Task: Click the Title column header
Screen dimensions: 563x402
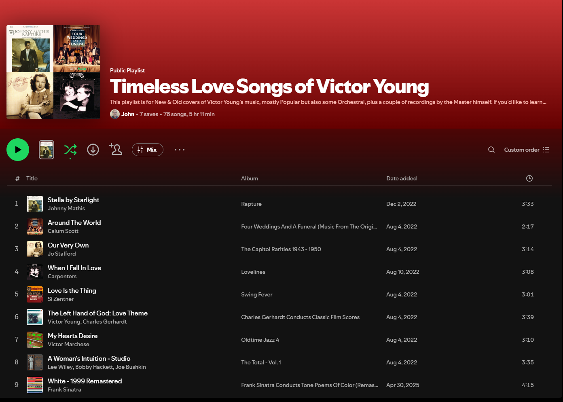Action: pos(32,178)
